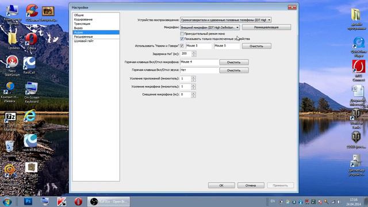Click the sound on/off hotkey field
Image resolution: width=368 pixels, height=207 pixels.
tap(199, 70)
